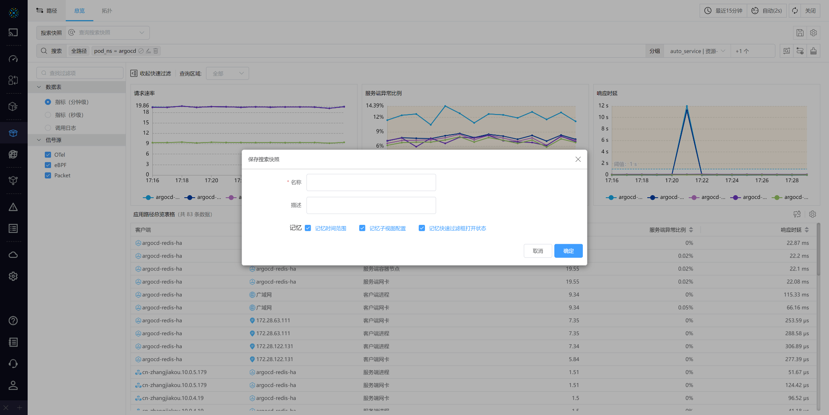Screen dimensions: 829x415
Task: Select the 指标 (秒级) radio button
Action: coord(48,115)
